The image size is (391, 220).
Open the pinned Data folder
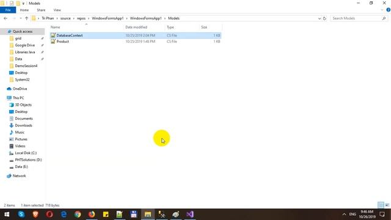point(18,59)
